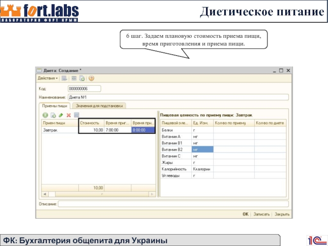Click the Описание input field
328x246 pixels.
tap(173, 204)
